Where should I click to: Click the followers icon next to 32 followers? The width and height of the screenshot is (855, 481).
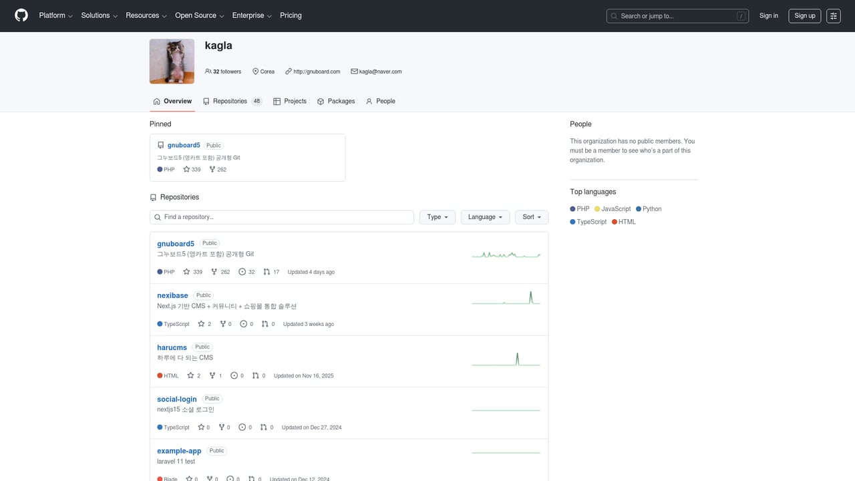click(x=208, y=71)
